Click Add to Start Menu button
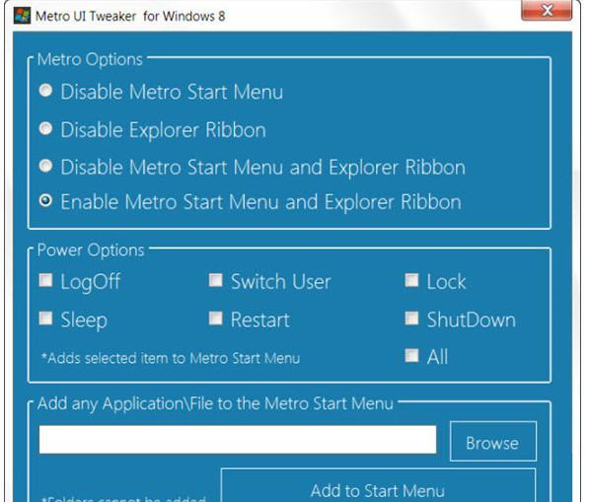 tap(378, 485)
